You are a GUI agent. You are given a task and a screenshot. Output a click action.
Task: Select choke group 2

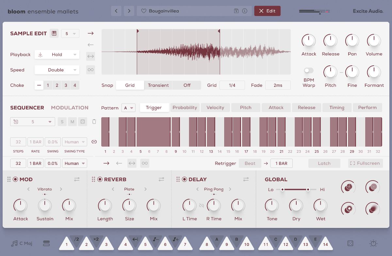pyautogui.click(x=57, y=85)
